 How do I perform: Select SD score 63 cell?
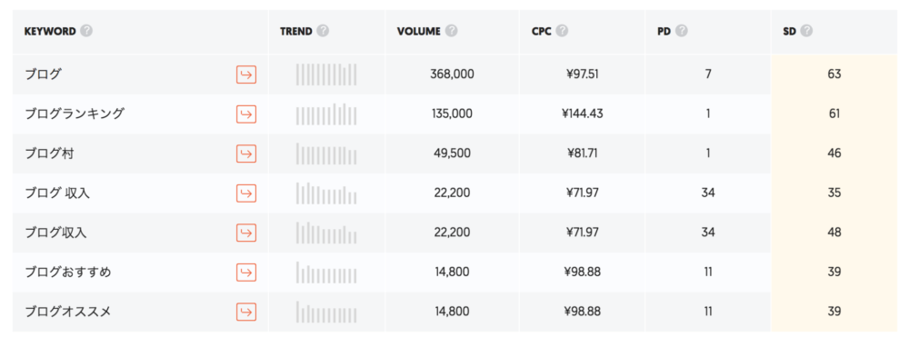tap(834, 74)
